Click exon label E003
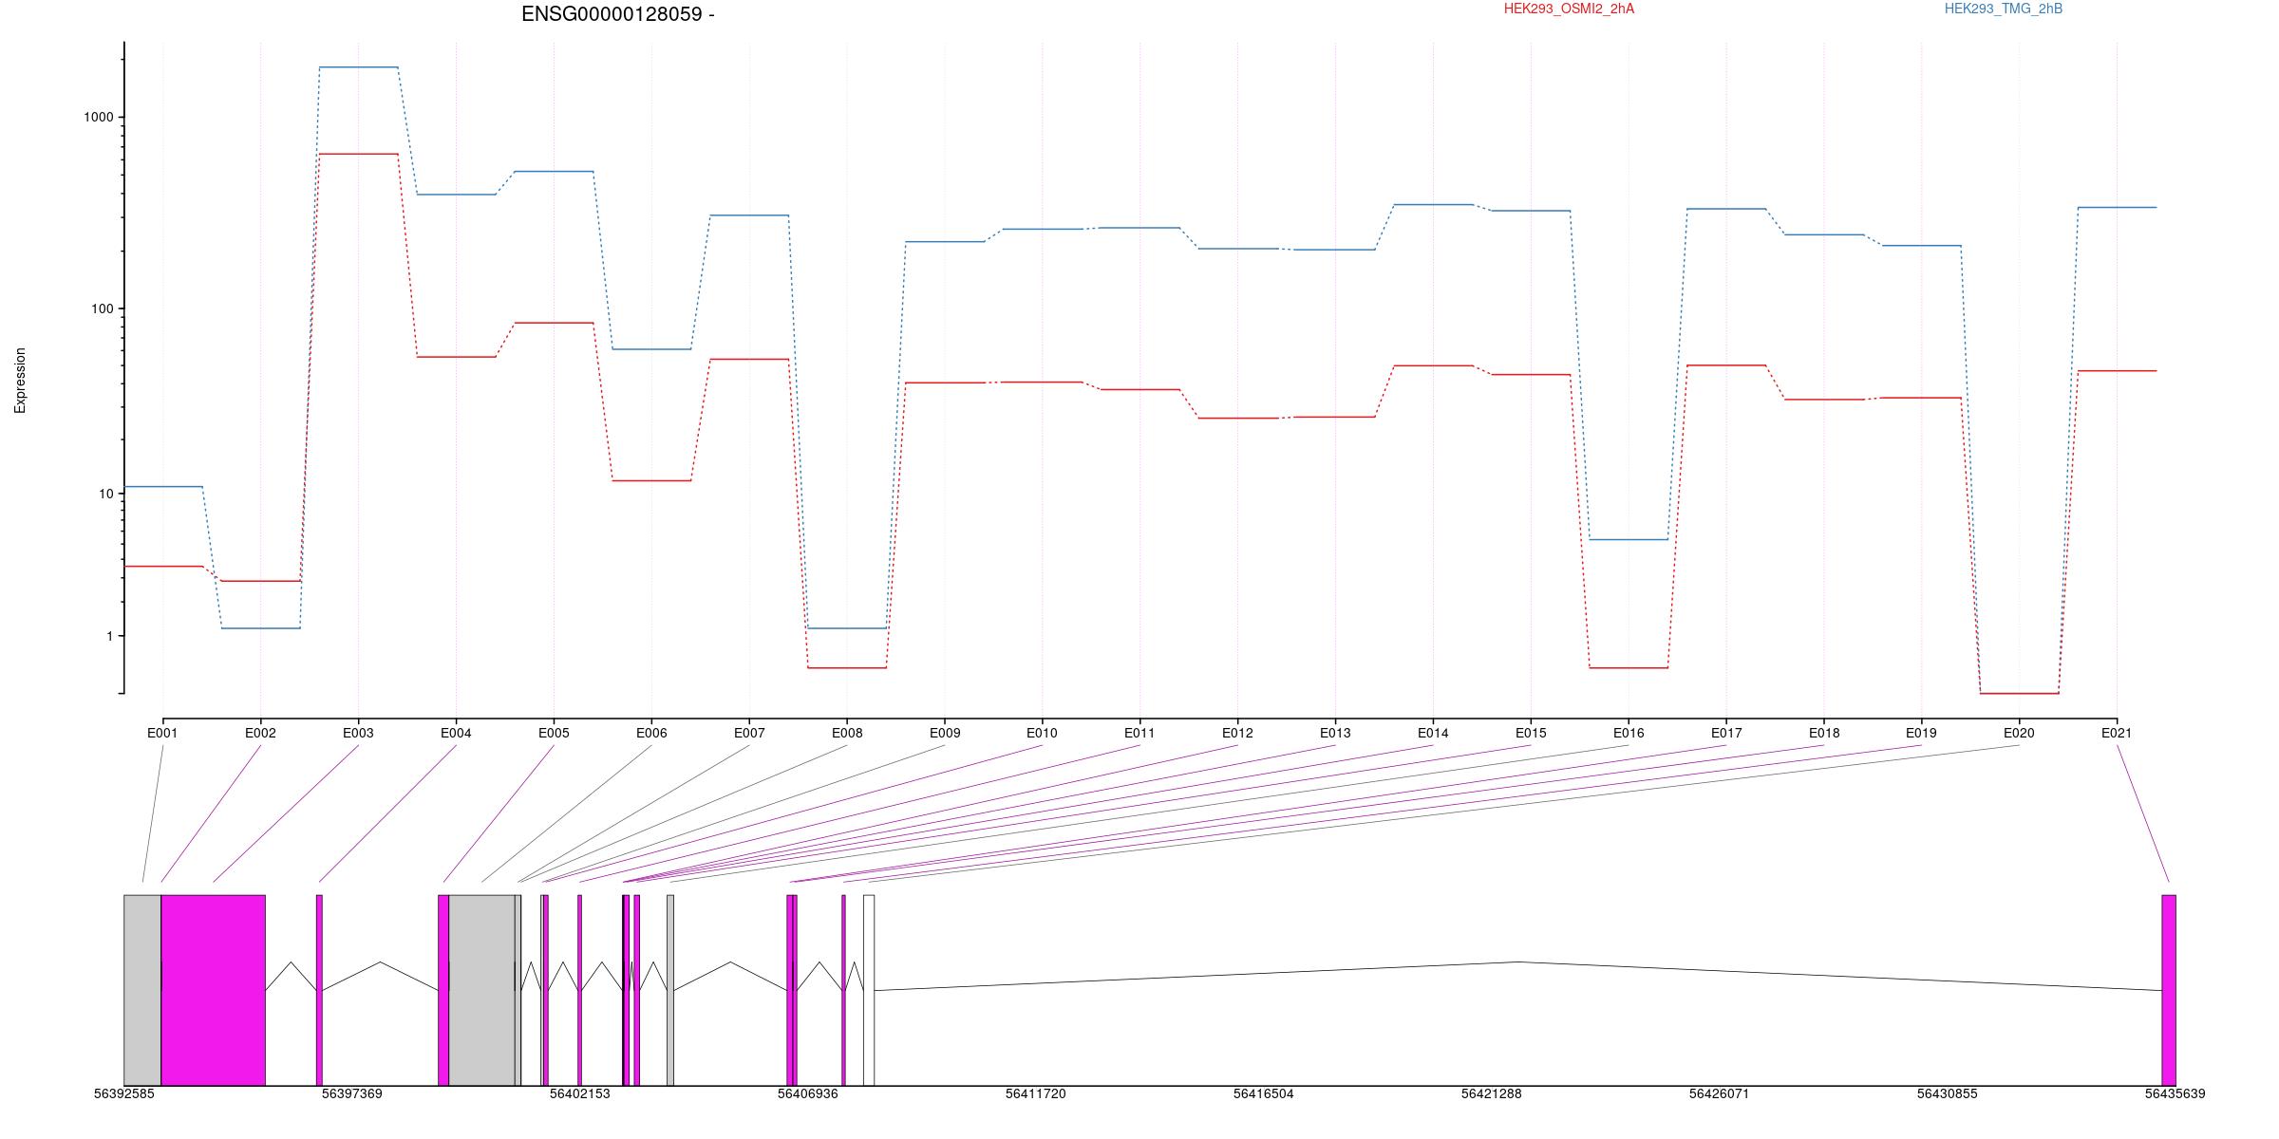This screenshot has height=1139, width=2279. 358,733
